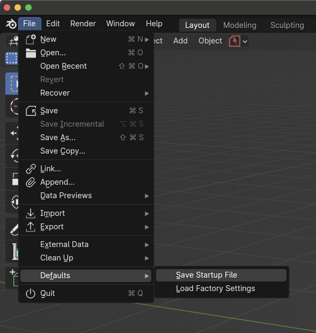Choose Append... menu entry
The height and width of the screenshot is (333, 316).
click(86, 182)
